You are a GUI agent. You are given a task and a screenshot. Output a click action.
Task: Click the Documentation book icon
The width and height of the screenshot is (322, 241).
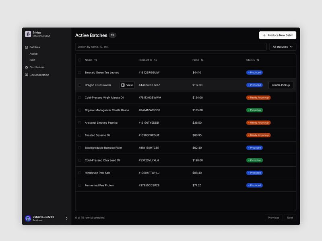26,75
